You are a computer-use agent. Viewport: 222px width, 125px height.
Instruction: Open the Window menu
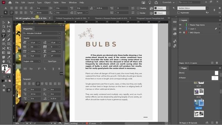72,2
